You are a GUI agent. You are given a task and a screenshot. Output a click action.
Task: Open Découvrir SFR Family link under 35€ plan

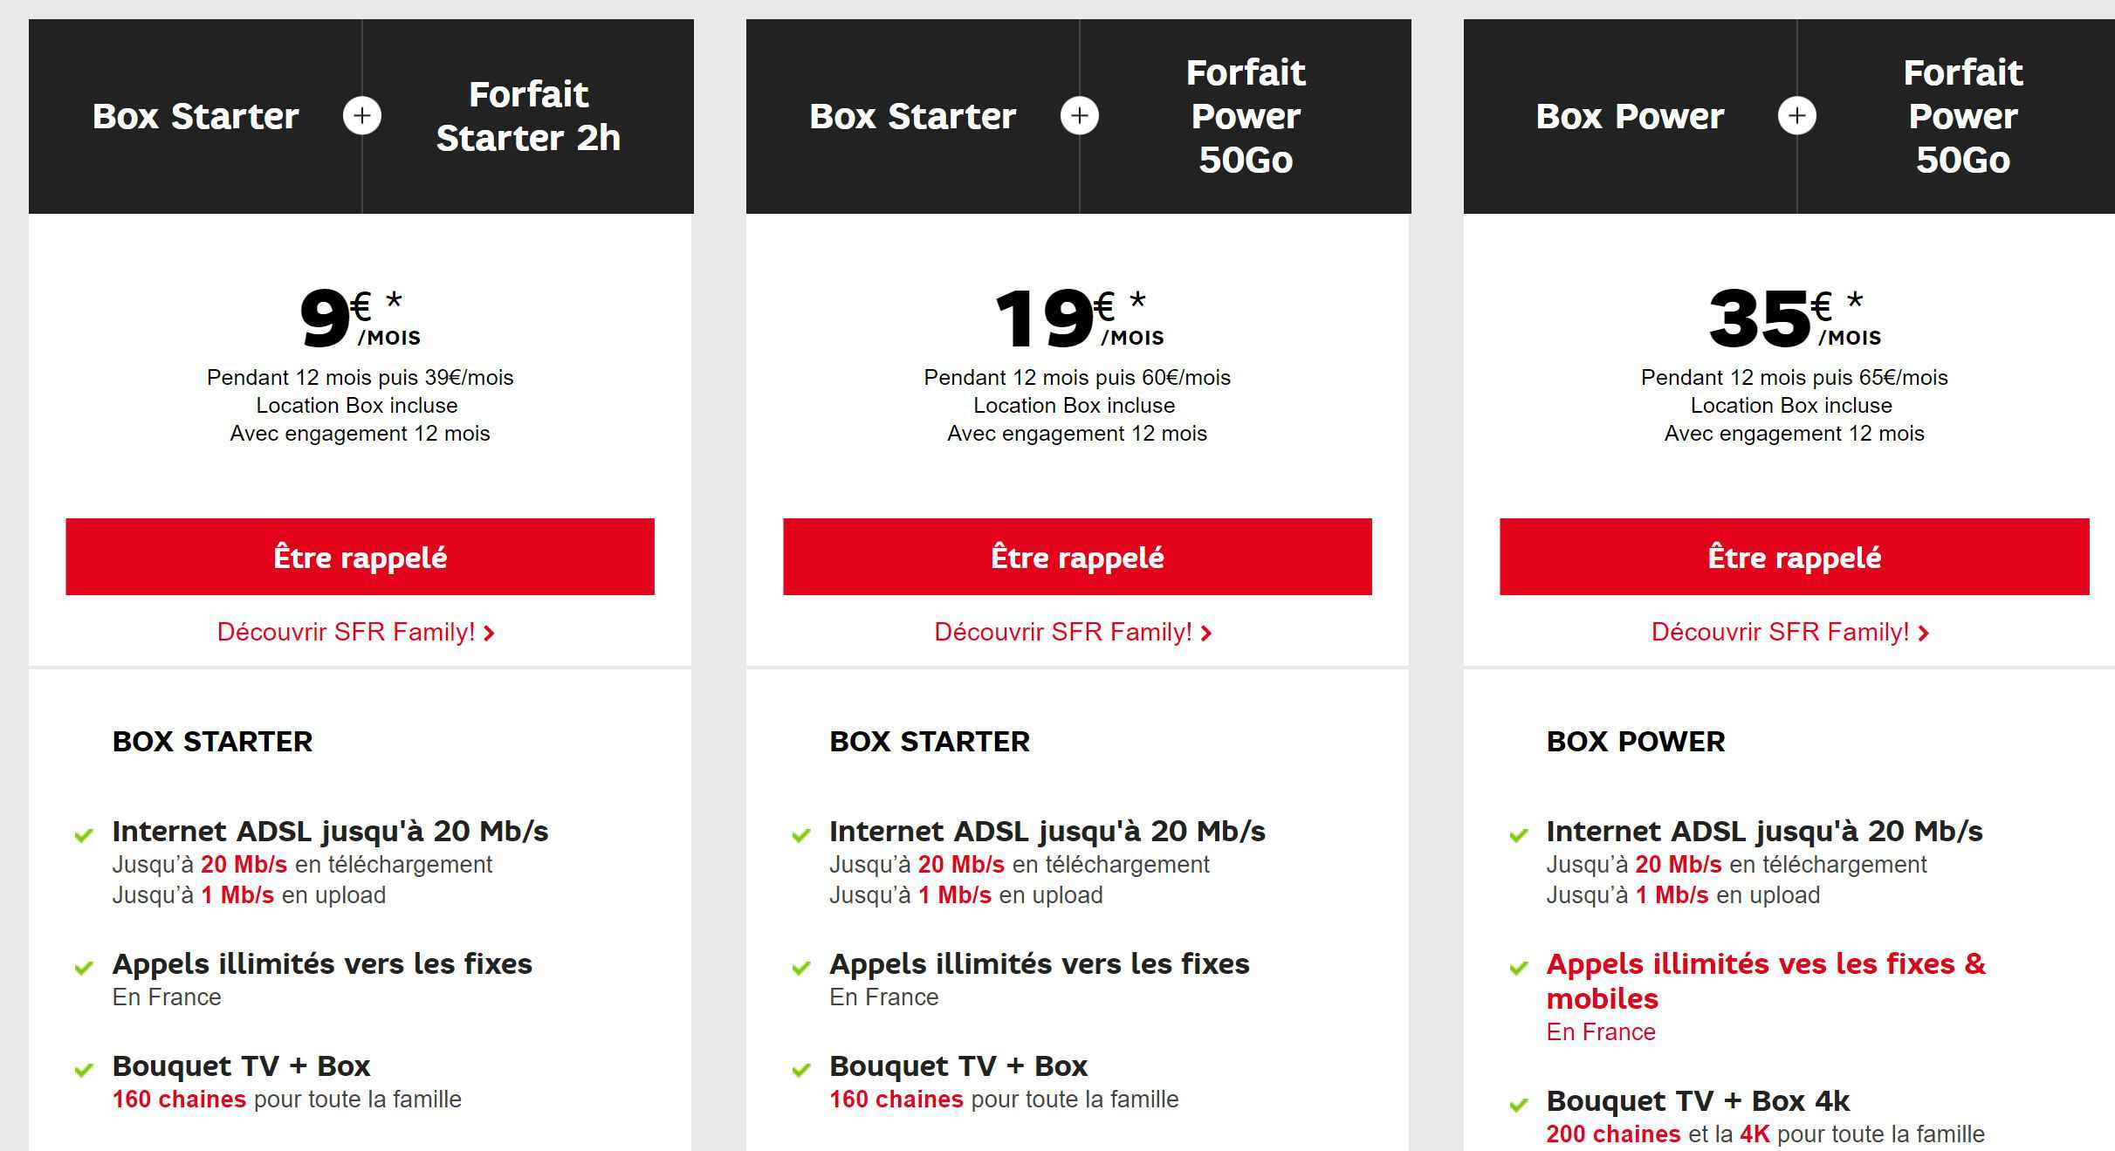pos(1790,632)
